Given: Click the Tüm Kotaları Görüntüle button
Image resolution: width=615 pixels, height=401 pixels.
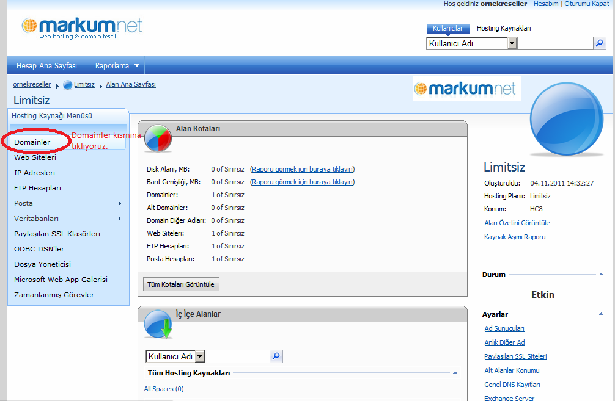Looking at the screenshot, I should coord(181,284).
